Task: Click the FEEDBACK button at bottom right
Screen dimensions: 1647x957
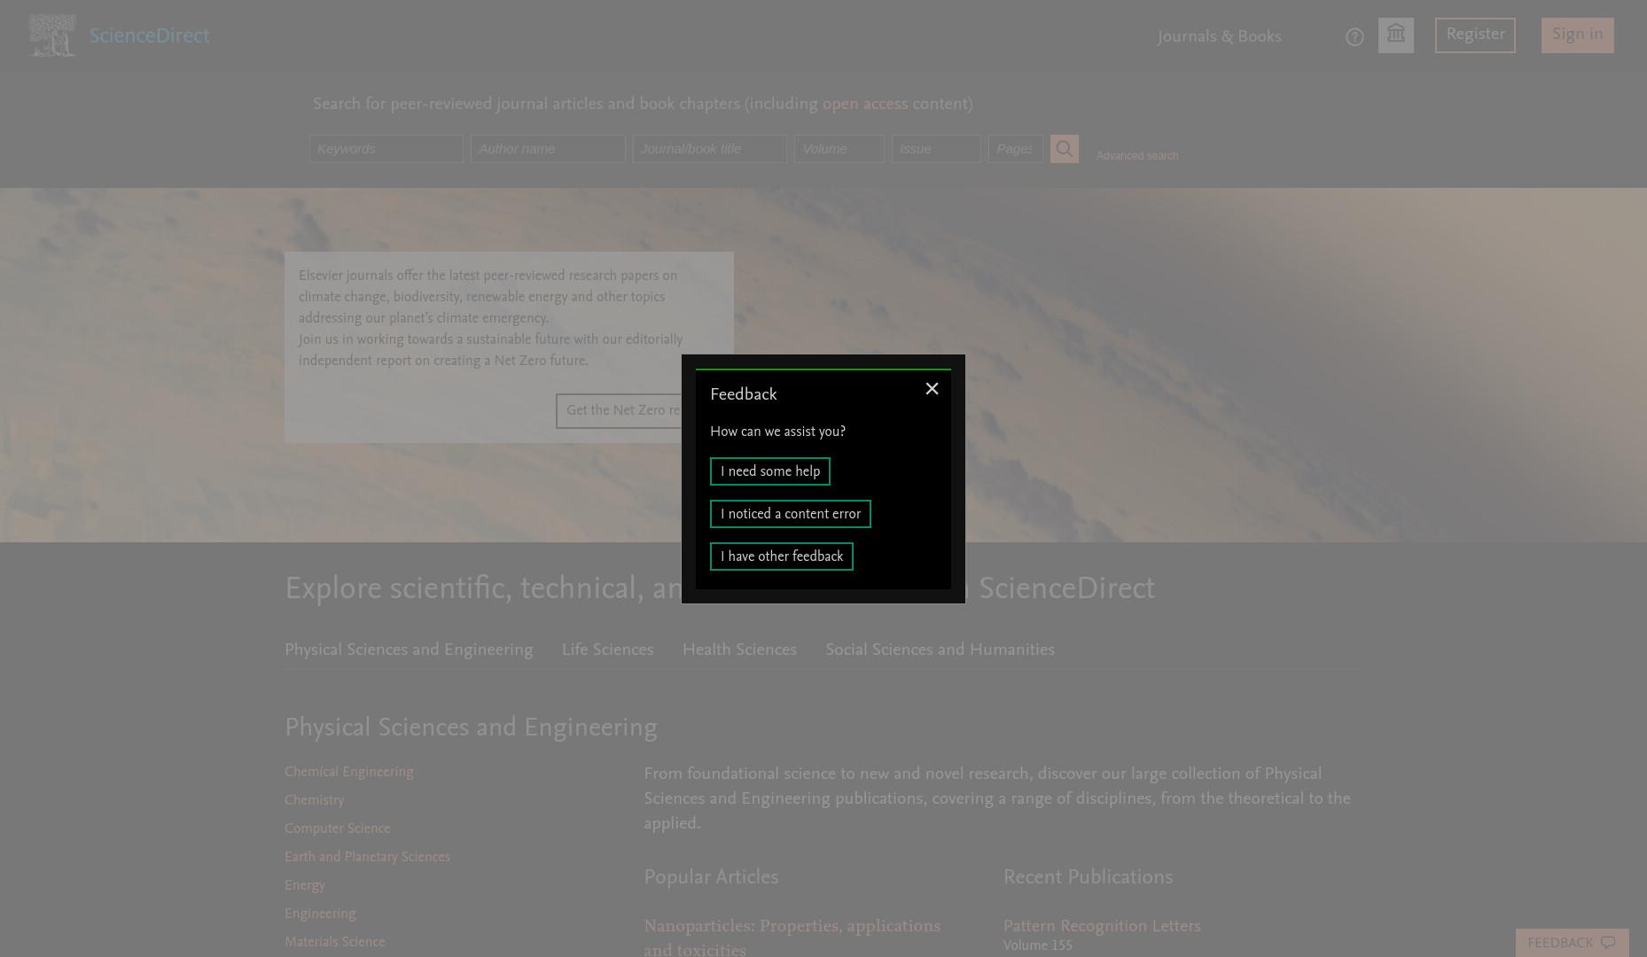Action: tap(1572, 943)
